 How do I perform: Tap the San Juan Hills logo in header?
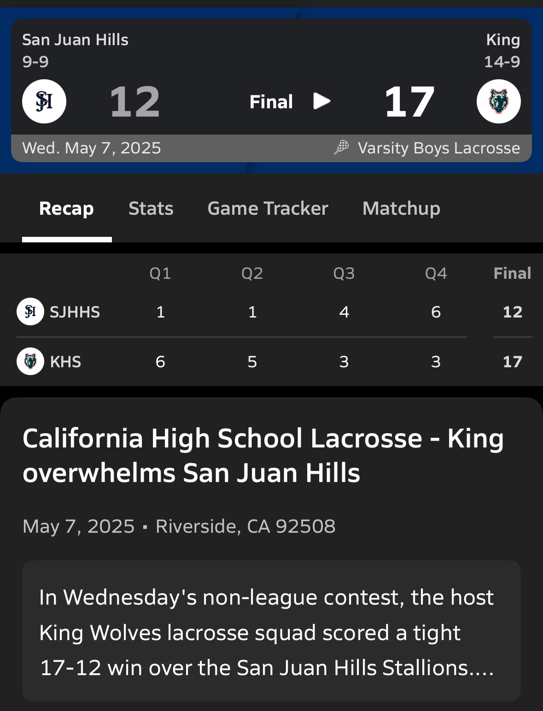pos(44,101)
